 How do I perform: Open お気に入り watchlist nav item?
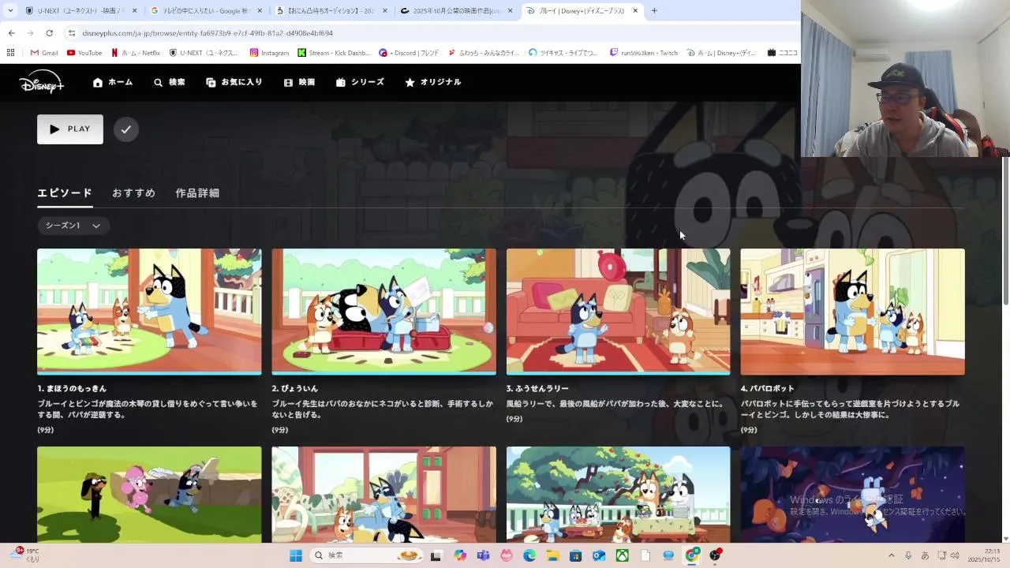pyautogui.click(x=234, y=82)
